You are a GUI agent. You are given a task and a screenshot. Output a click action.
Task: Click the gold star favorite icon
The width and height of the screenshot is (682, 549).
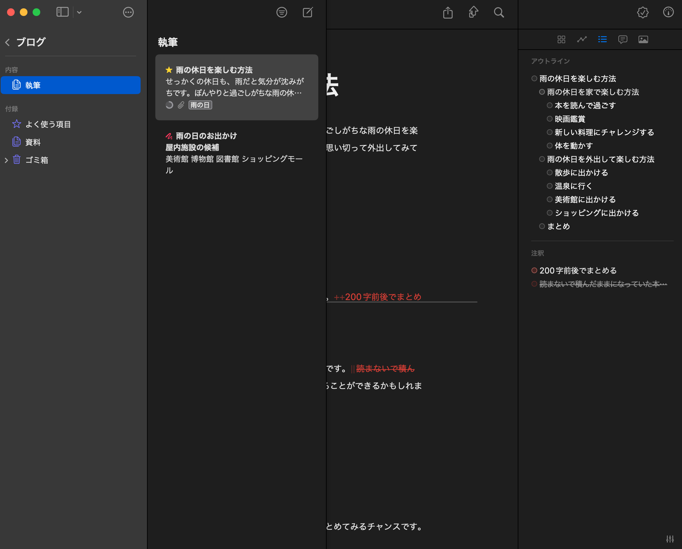pos(169,70)
